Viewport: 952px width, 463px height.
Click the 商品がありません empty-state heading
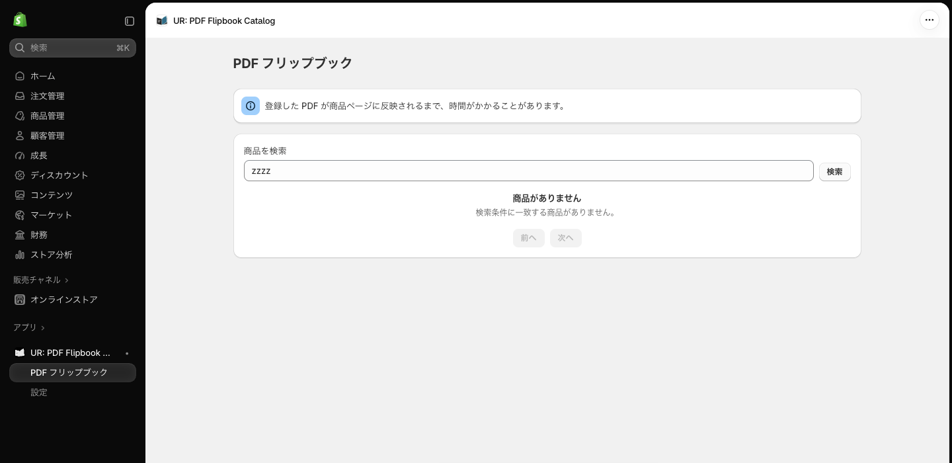(547, 198)
